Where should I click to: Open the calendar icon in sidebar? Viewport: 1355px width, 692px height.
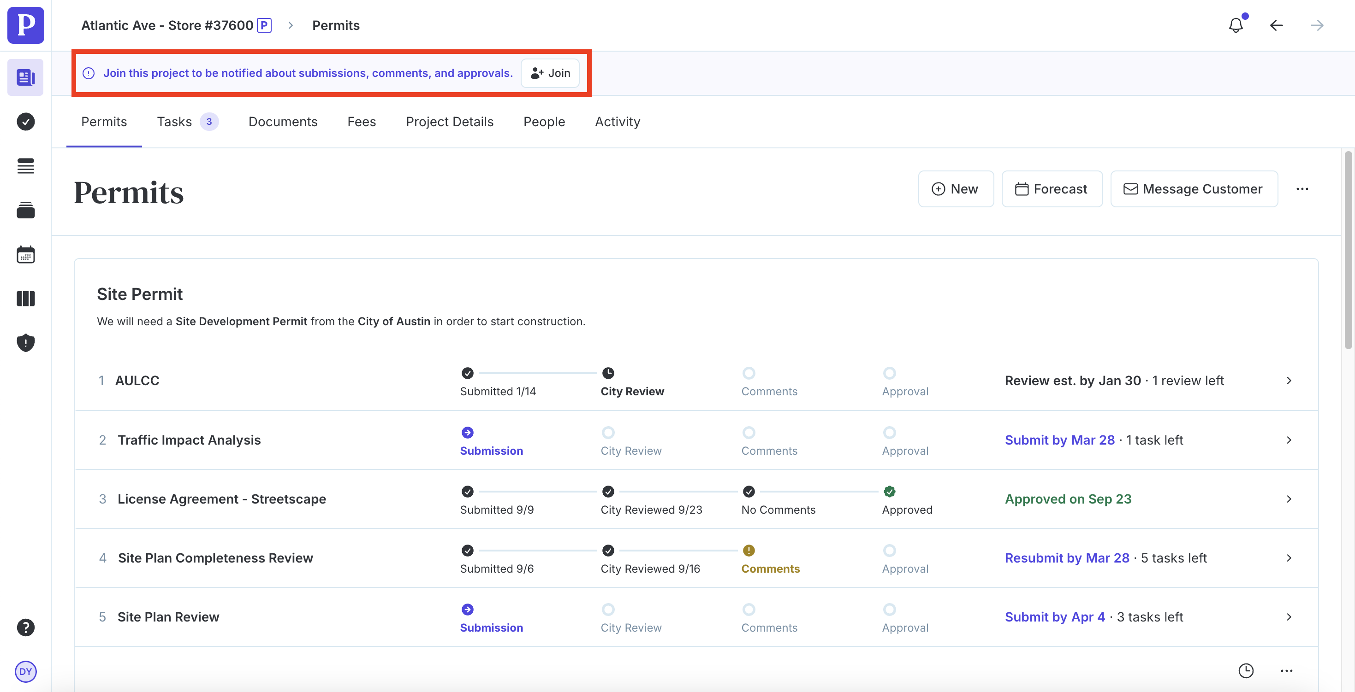25,255
